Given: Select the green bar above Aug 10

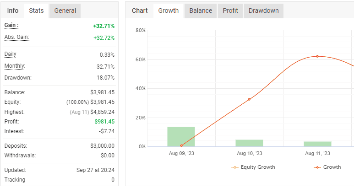Looking at the screenshot, I should 249,143.
